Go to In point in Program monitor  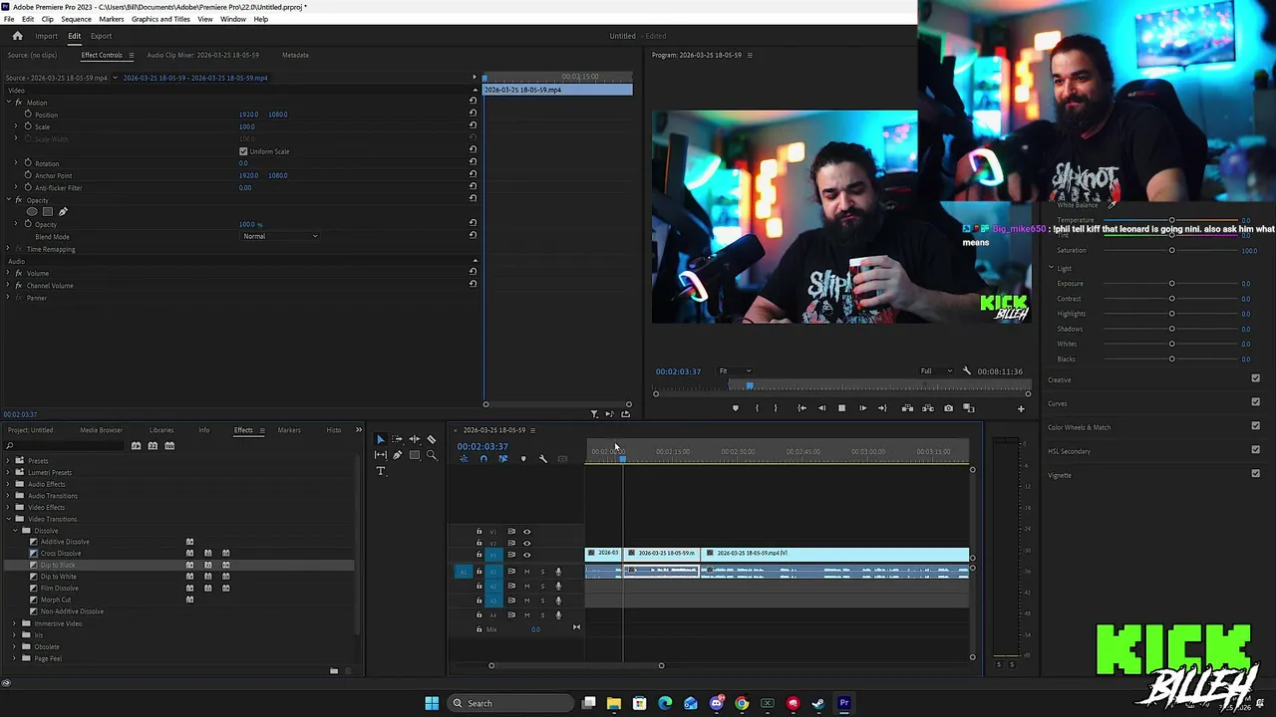[x=801, y=408]
